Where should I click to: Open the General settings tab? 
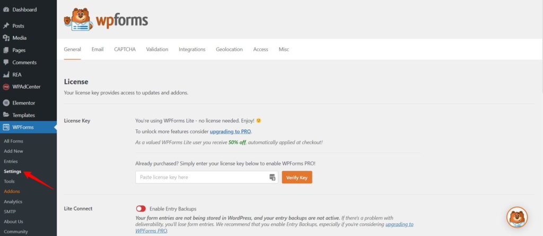point(72,49)
